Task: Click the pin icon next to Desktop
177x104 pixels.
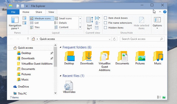Action: pyautogui.click(x=52, y=53)
